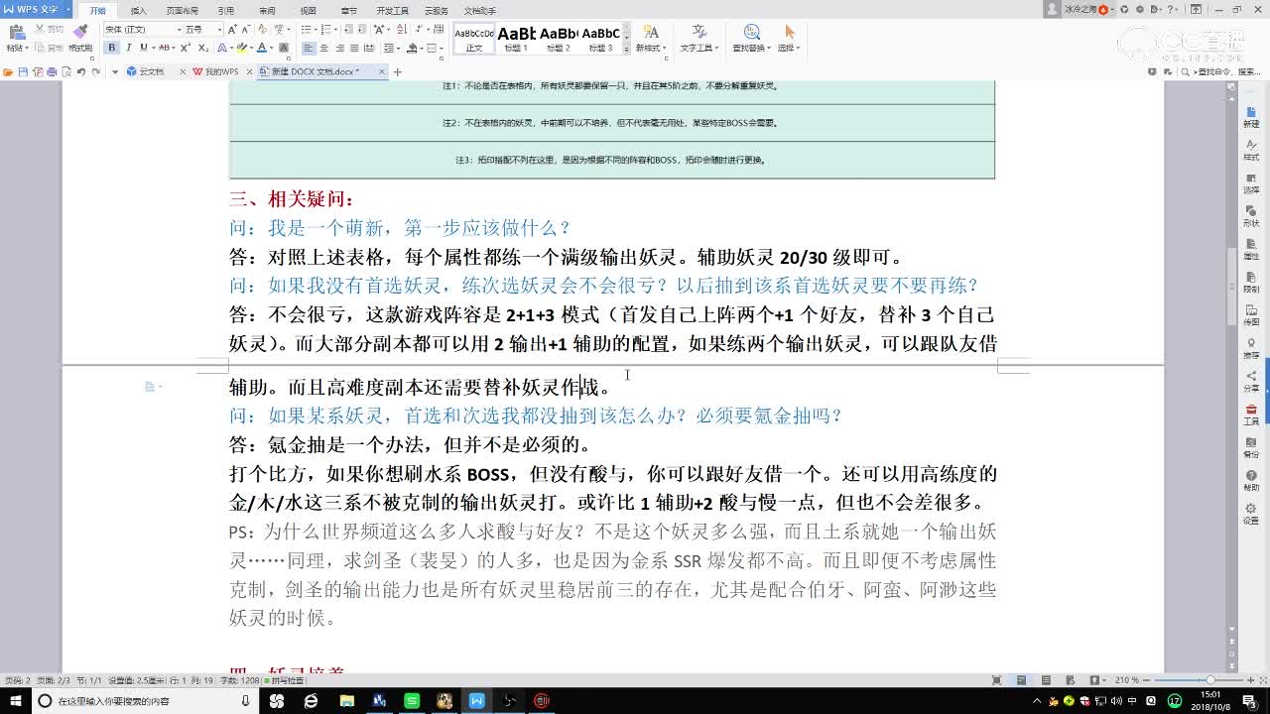Screen dimensions: 1270x714
Task: Toggle right text alignment
Action: click(x=339, y=48)
